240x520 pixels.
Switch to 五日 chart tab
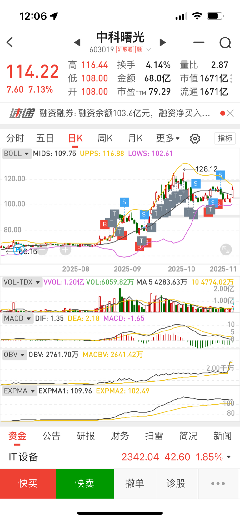[x=45, y=138]
